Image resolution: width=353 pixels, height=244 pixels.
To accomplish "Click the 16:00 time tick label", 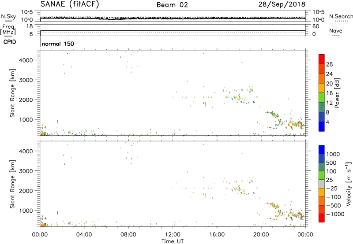I will point(217,235).
